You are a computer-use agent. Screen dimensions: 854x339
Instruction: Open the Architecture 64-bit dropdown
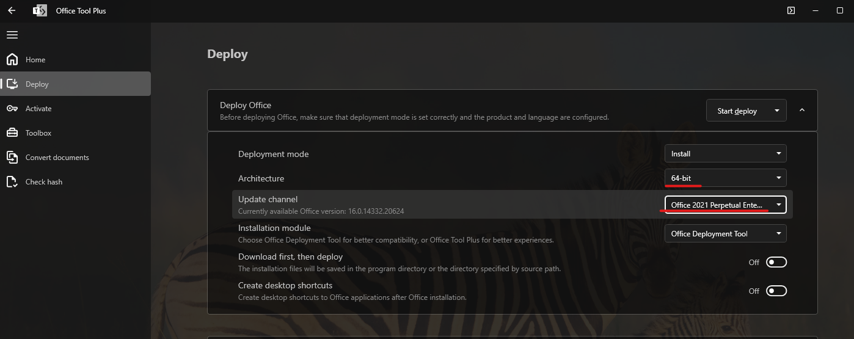[725, 178]
